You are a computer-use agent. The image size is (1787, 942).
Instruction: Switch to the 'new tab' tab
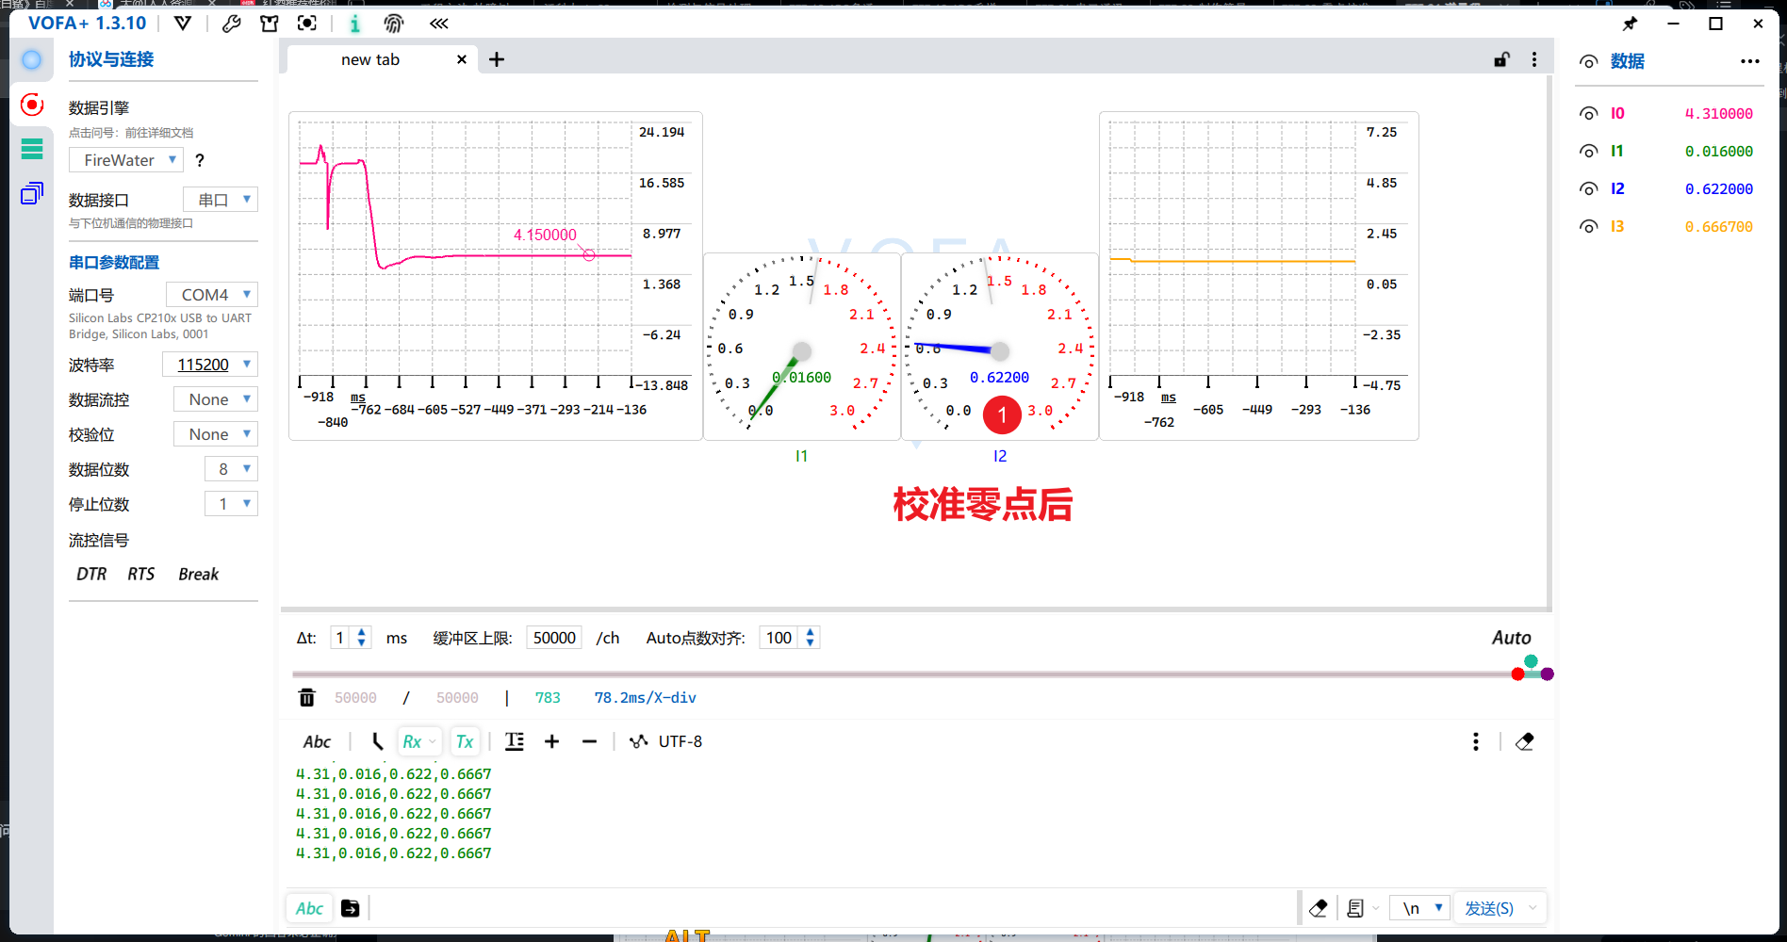[x=370, y=59]
